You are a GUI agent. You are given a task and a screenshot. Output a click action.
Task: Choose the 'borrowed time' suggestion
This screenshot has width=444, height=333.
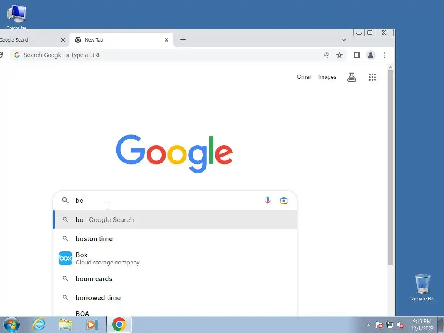[175, 297]
